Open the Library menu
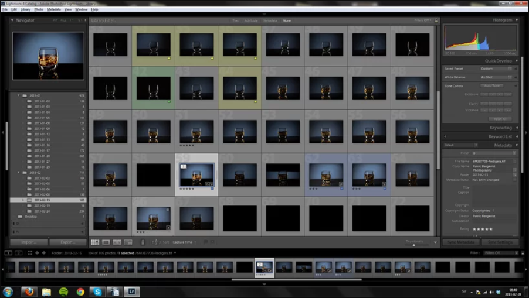 coord(26,9)
